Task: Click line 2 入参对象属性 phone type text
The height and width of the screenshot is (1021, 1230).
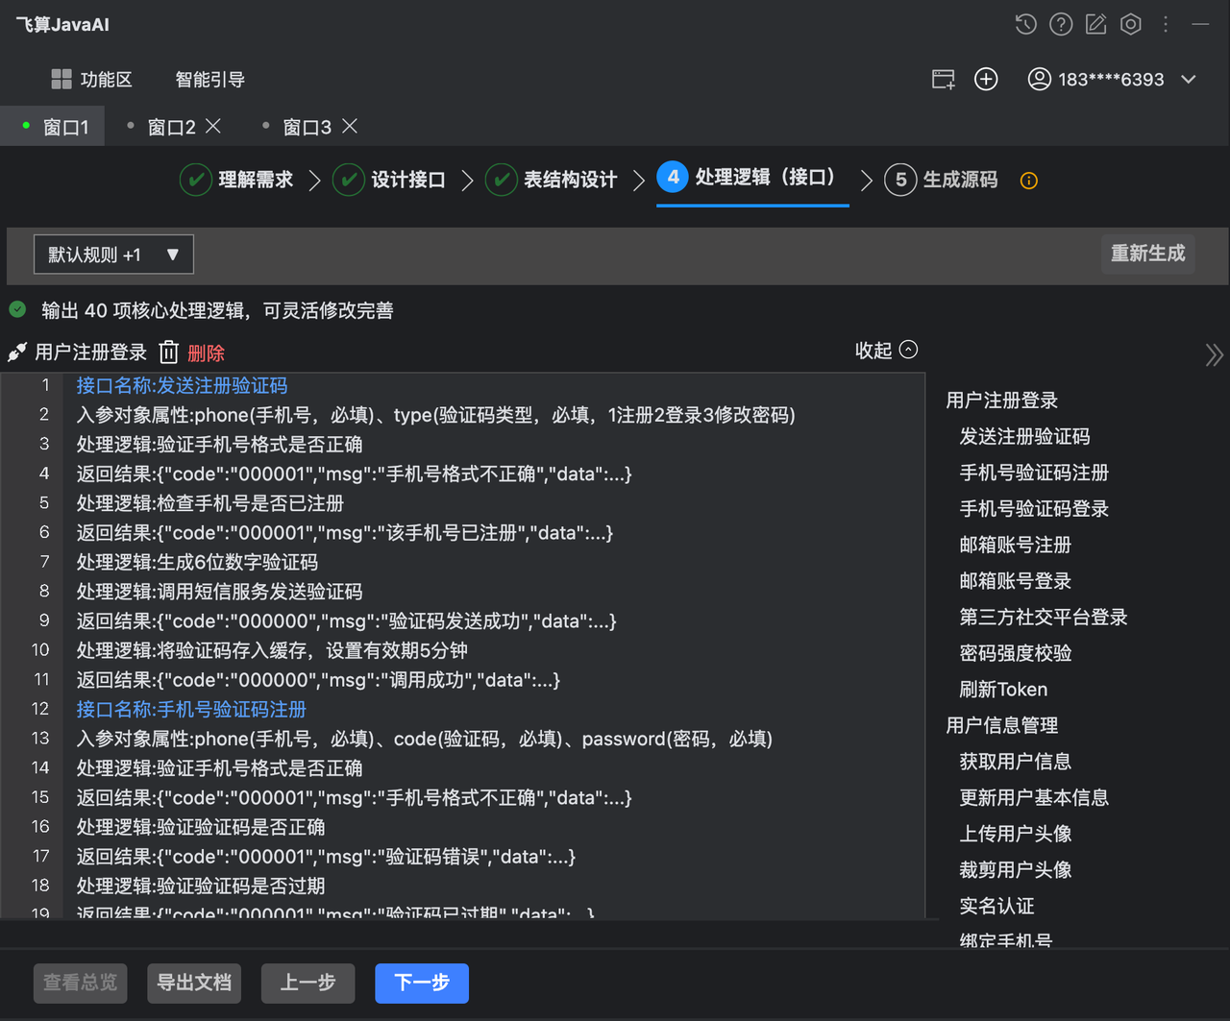Action: point(435,415)
